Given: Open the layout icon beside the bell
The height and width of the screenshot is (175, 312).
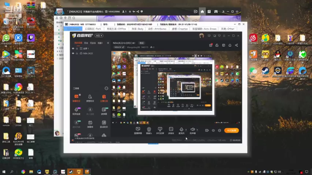Looking at the screenshot, I should [223, 45].
